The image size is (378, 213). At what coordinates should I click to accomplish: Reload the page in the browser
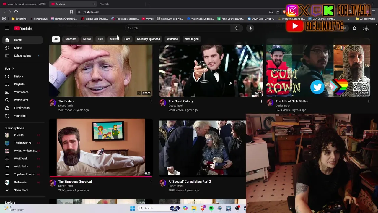click(16, 12)
